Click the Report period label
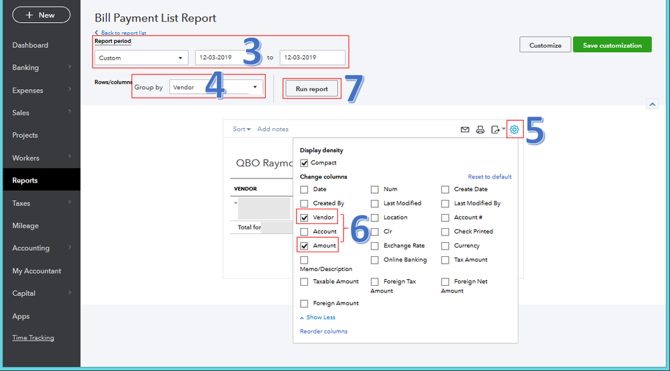The width and height of the screenshot is (670, 371). [x=113, y=42]
